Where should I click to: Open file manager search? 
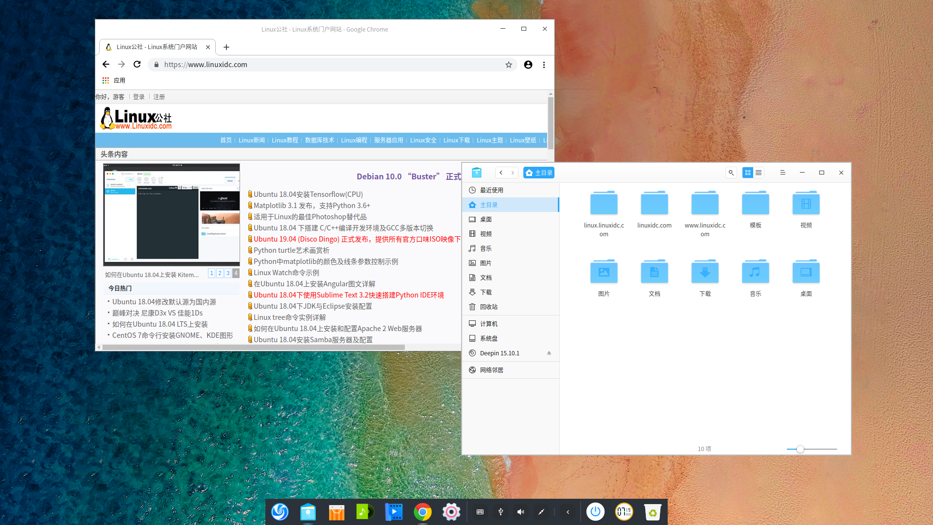pyautogui.click(x=731, y=173)
